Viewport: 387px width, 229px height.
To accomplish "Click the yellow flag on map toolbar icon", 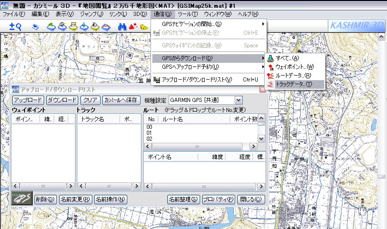I will click(73, 26).
